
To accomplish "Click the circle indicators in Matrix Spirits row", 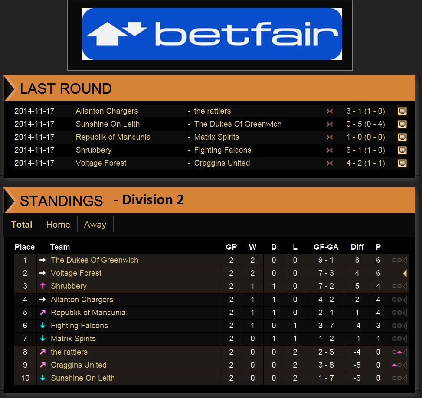I will (396, 339).
